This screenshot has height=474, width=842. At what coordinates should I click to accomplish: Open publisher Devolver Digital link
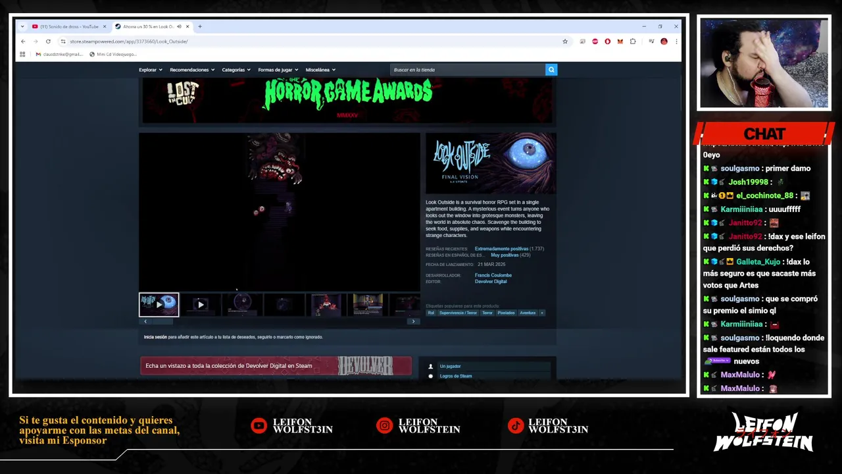[x=491, y=282]
